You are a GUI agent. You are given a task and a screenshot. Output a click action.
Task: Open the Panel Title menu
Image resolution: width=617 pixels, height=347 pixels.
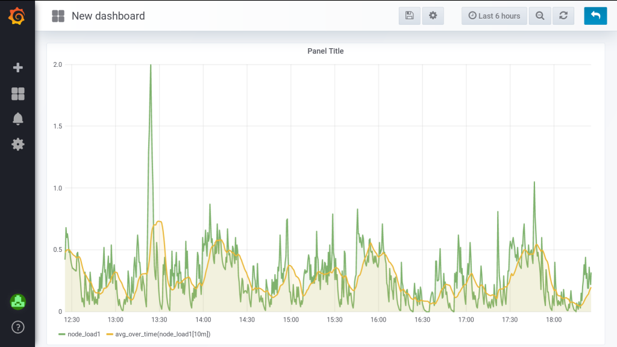pyautogui.click(x=325, y=51)
